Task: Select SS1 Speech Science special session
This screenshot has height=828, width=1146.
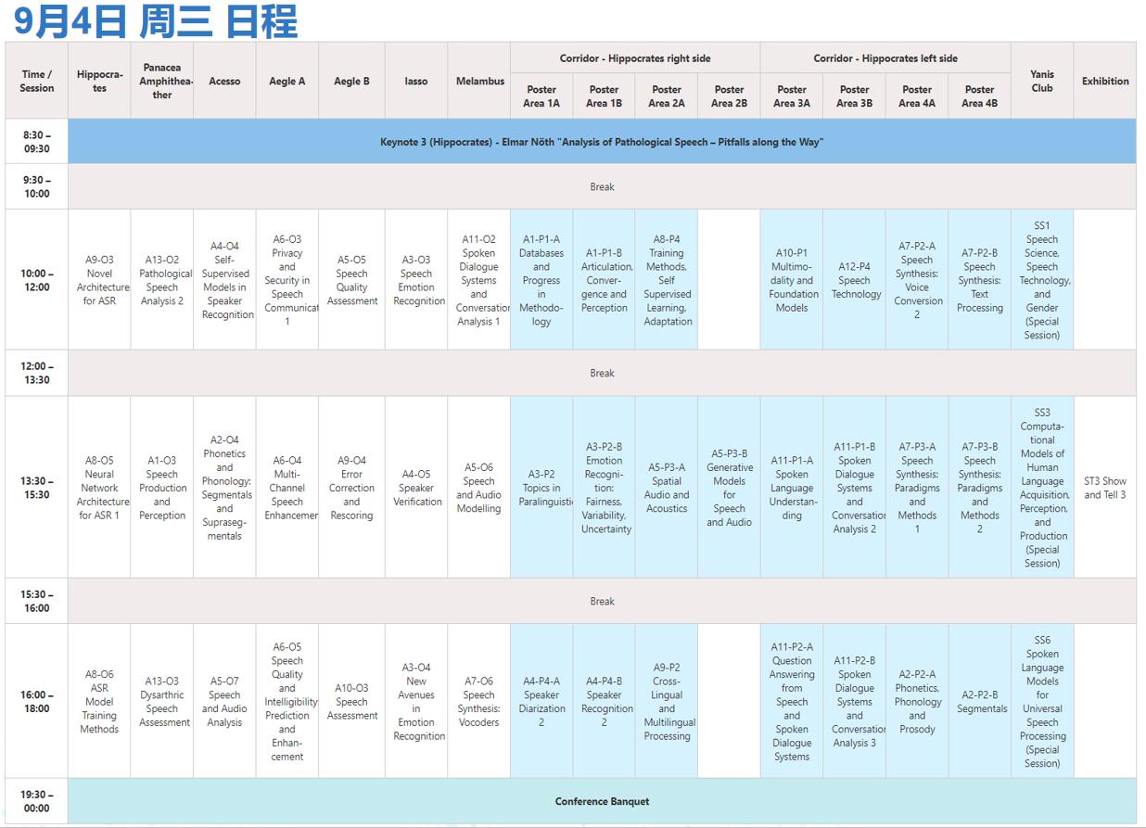Action: (x=1042, y=280)
